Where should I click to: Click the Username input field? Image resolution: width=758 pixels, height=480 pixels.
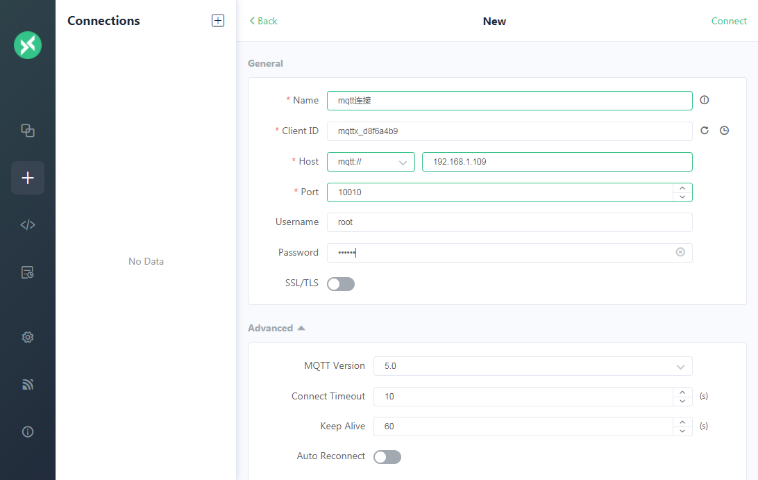point(509,222)
